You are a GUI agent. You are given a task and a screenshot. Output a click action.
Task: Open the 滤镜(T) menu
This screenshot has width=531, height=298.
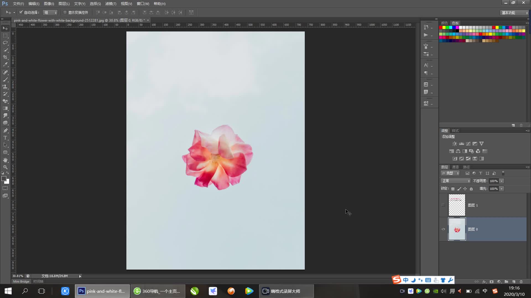111,4
